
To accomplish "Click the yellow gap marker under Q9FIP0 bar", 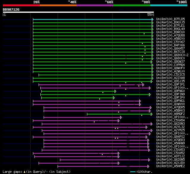I will pyautogui.click(x=100, y=99).
